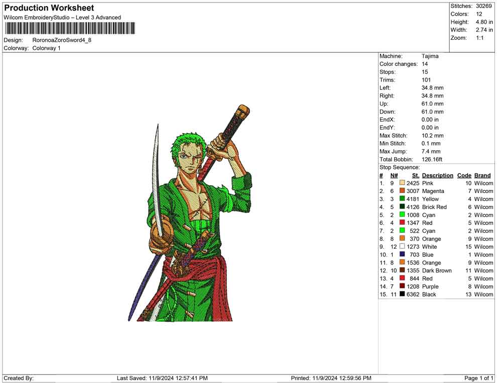497x383 pixels.
Task: Click the Blue color swatch in stop 10
Action: click(402, 255)
